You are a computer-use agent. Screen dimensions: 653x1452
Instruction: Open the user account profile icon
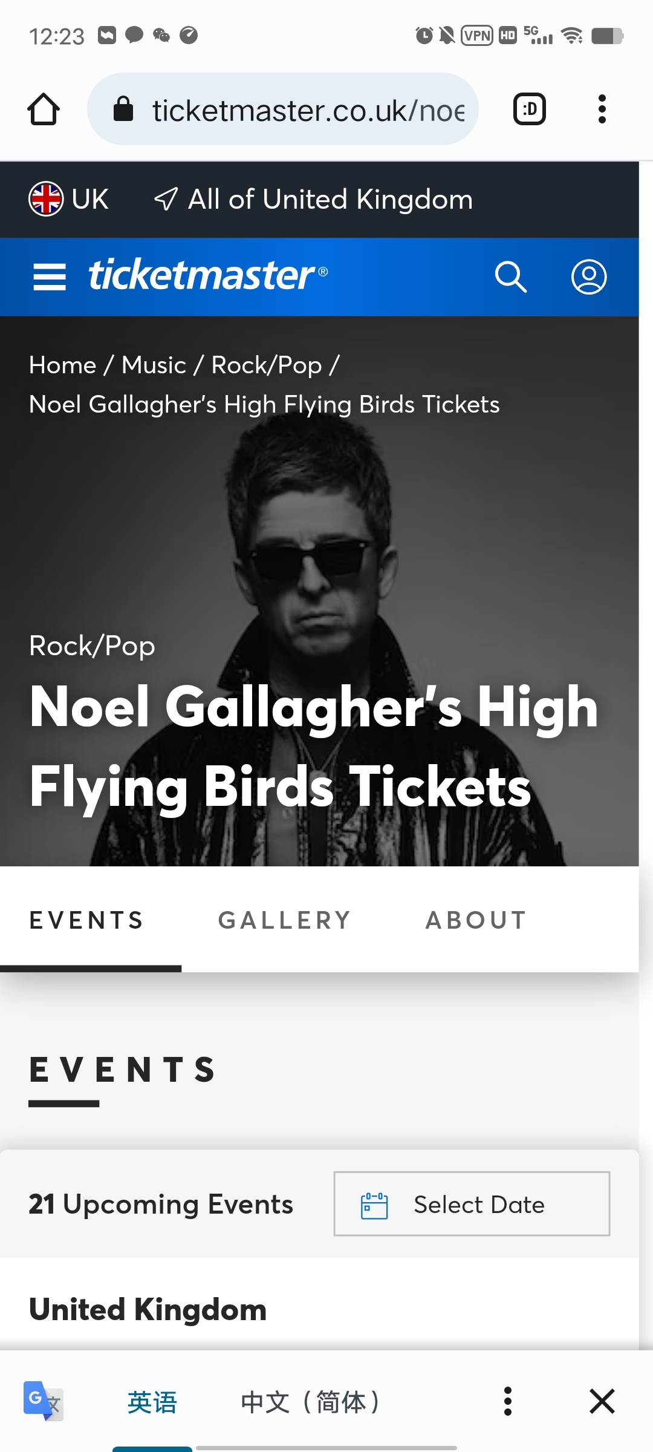589,276
